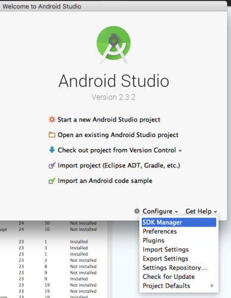Screen dimensions: 231x298
Task: Choose Check for Update
Action: 179,277
